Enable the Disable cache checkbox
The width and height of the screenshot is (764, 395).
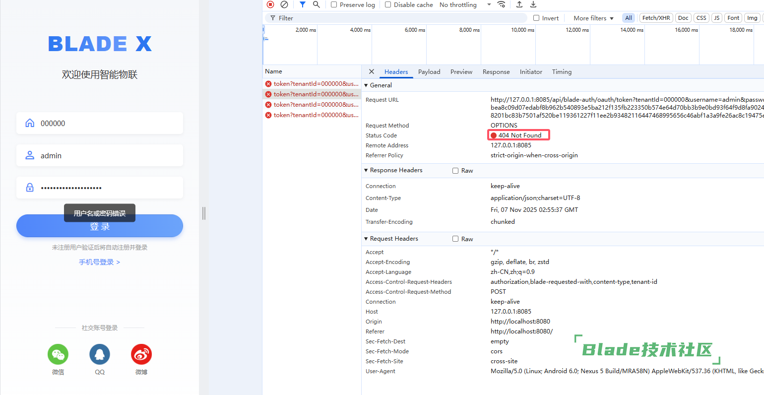click(388, 4)
